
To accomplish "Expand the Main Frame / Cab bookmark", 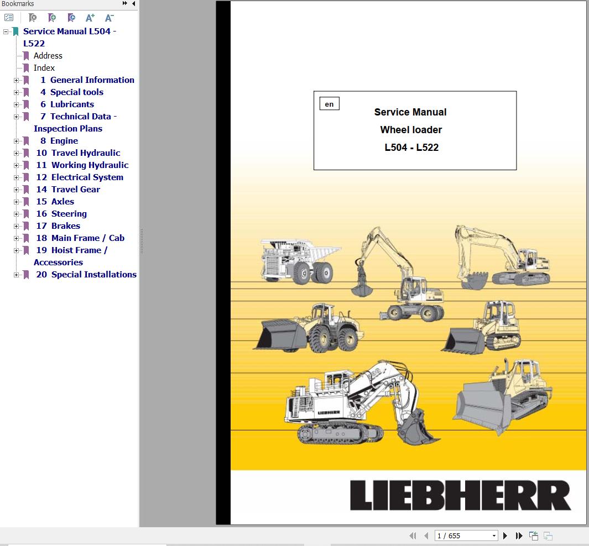I will click(x=16, y=238).
